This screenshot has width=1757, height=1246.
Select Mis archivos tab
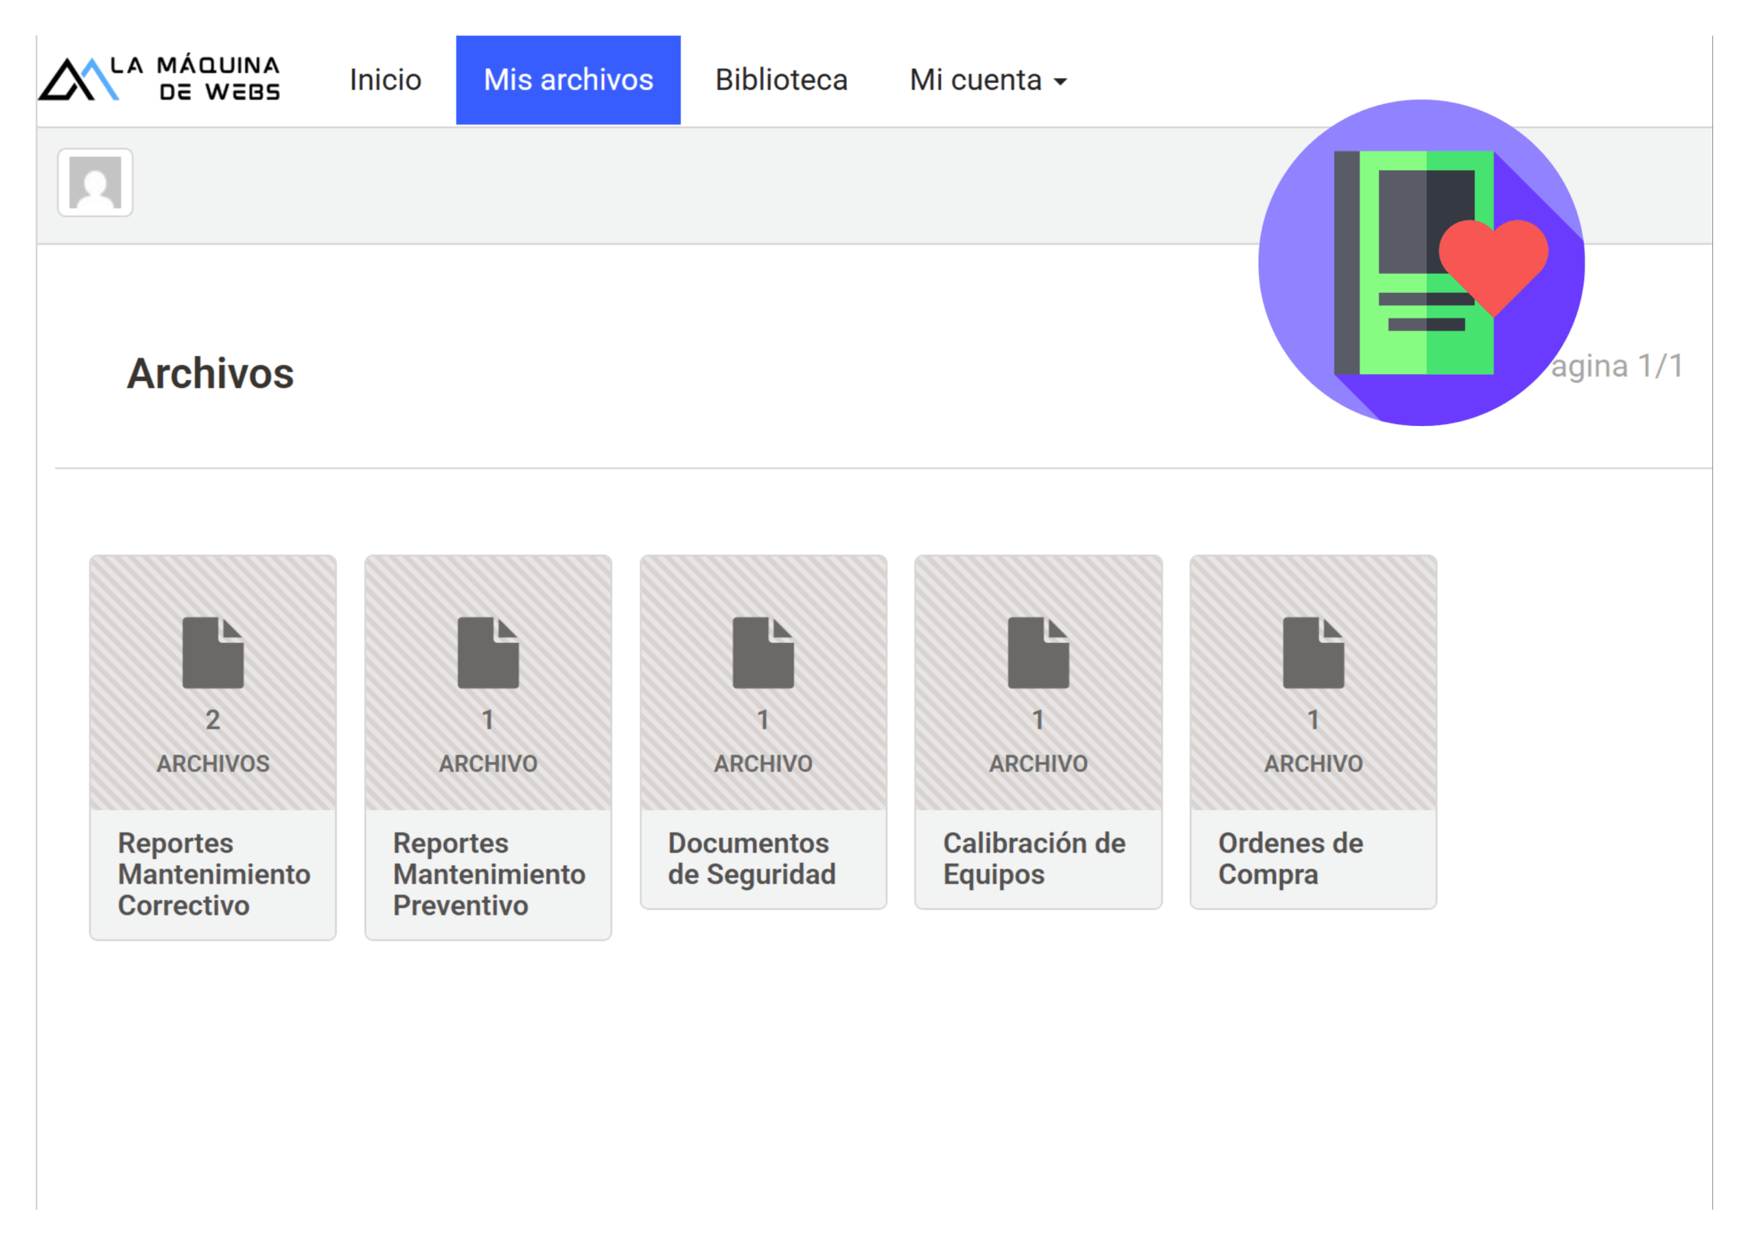click(x=568, y=80)
